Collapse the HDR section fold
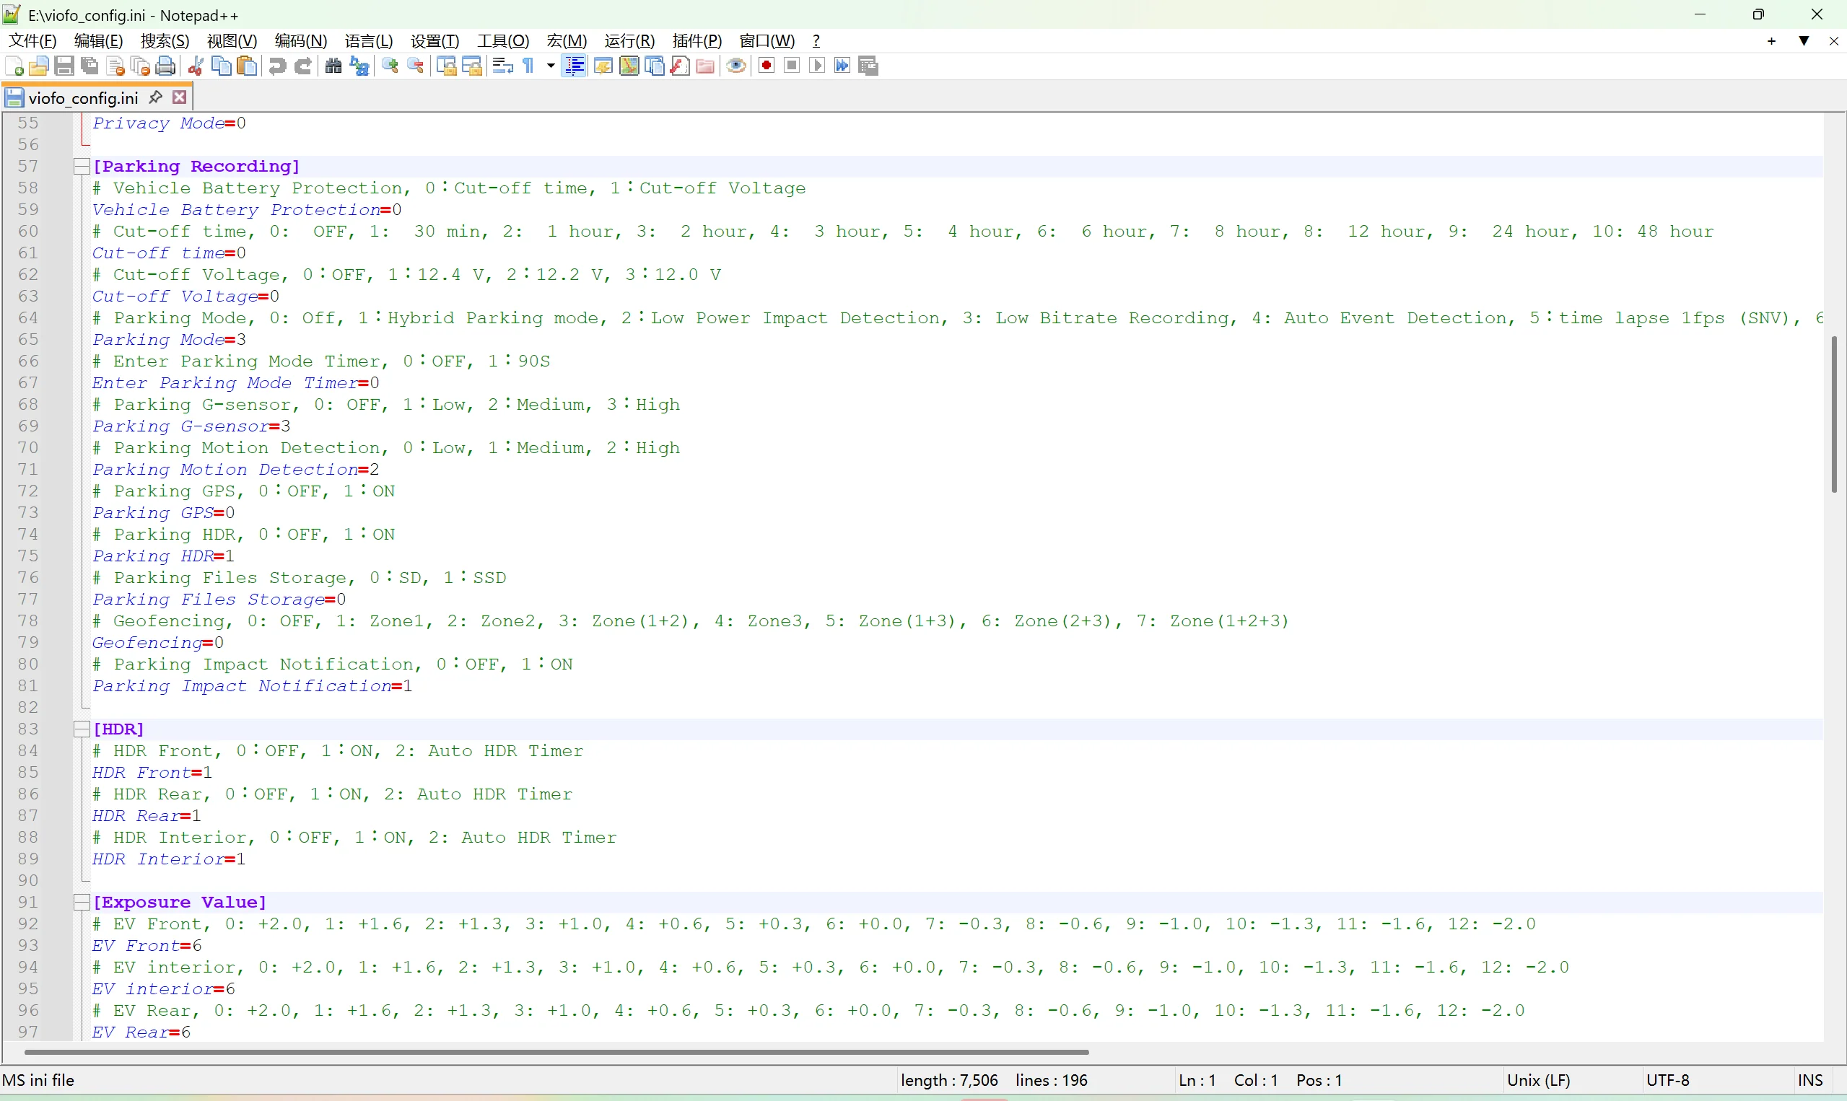This screenshot has width=1847, height=1101. click(81, 729)
